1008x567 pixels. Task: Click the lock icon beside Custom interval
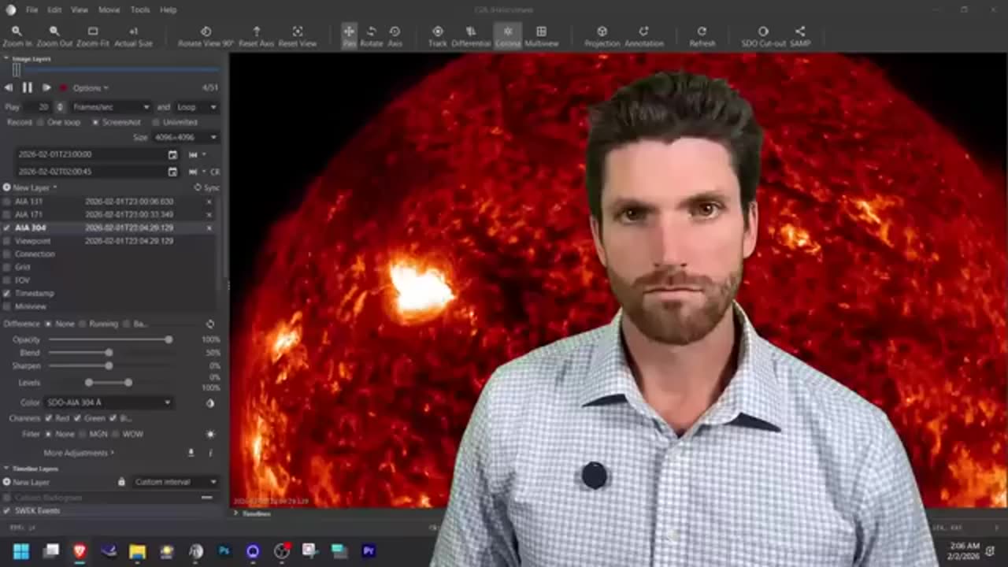tap(121, 481)
